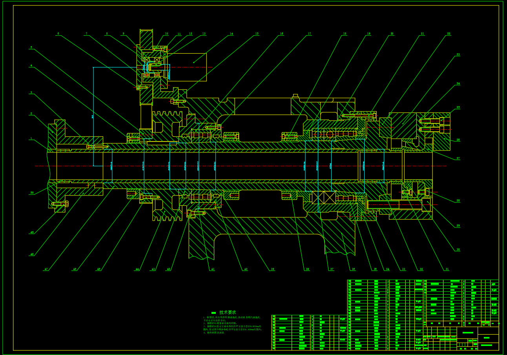Select part balloon number 9
Image resolution: width=507 pixels, height=355 pixels.
pos(123,34)
